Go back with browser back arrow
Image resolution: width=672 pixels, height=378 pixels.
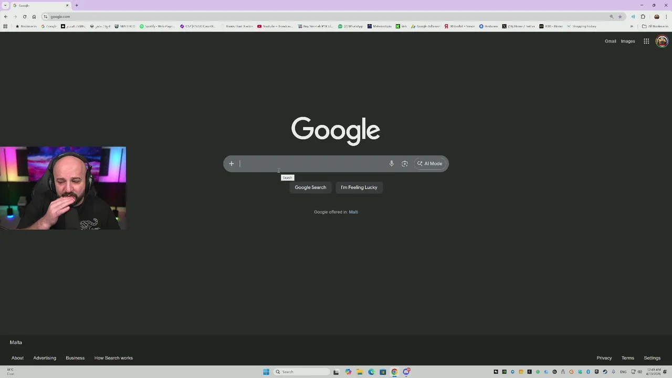pyautogui.click(x=6, y=16)
